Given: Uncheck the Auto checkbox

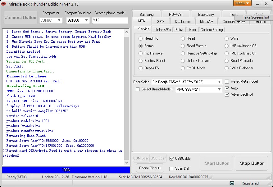Looking at the screenshot, I should click(227, 88).
